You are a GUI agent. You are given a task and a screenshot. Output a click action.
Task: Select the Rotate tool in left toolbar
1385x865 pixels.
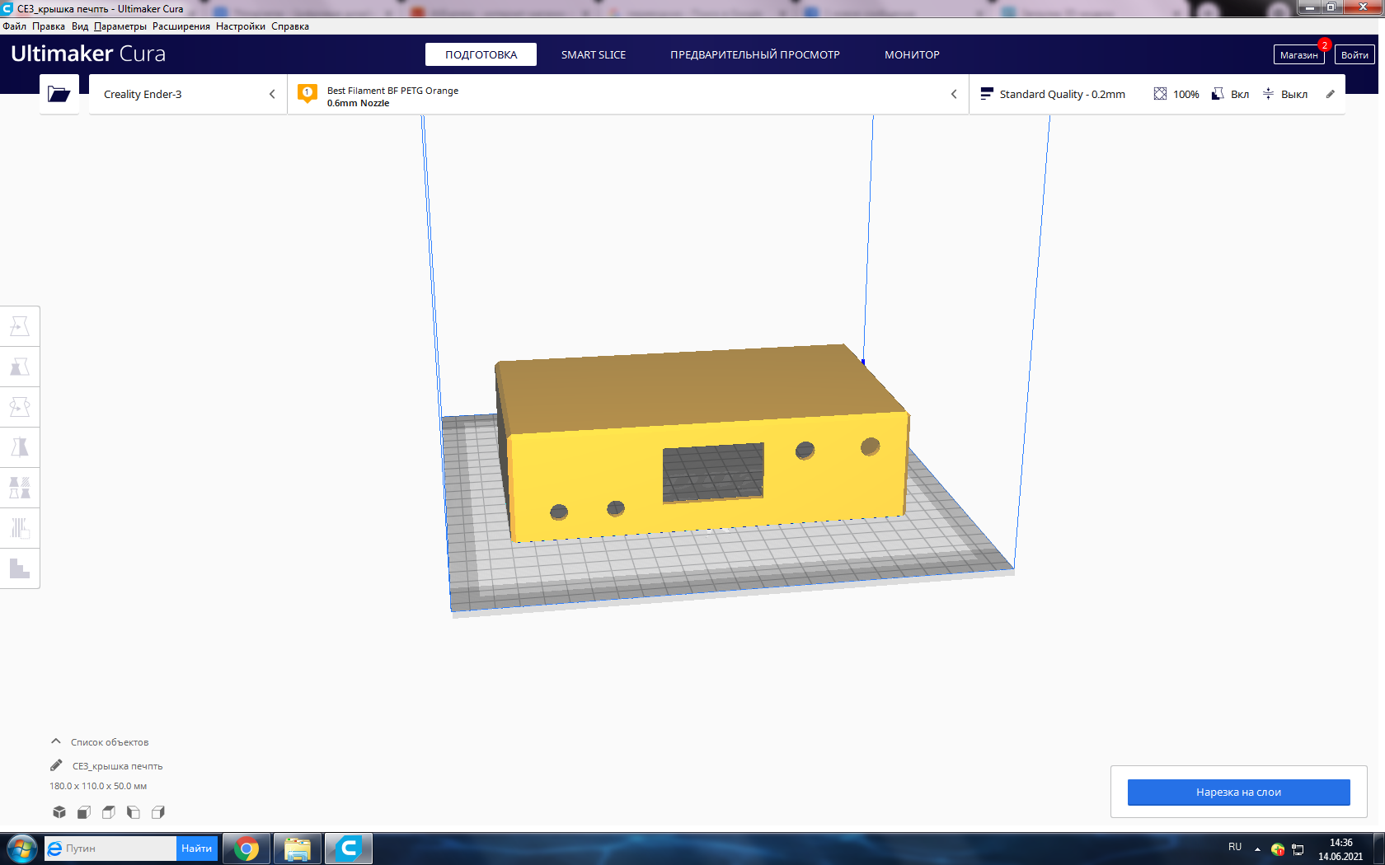click(20, 407)
